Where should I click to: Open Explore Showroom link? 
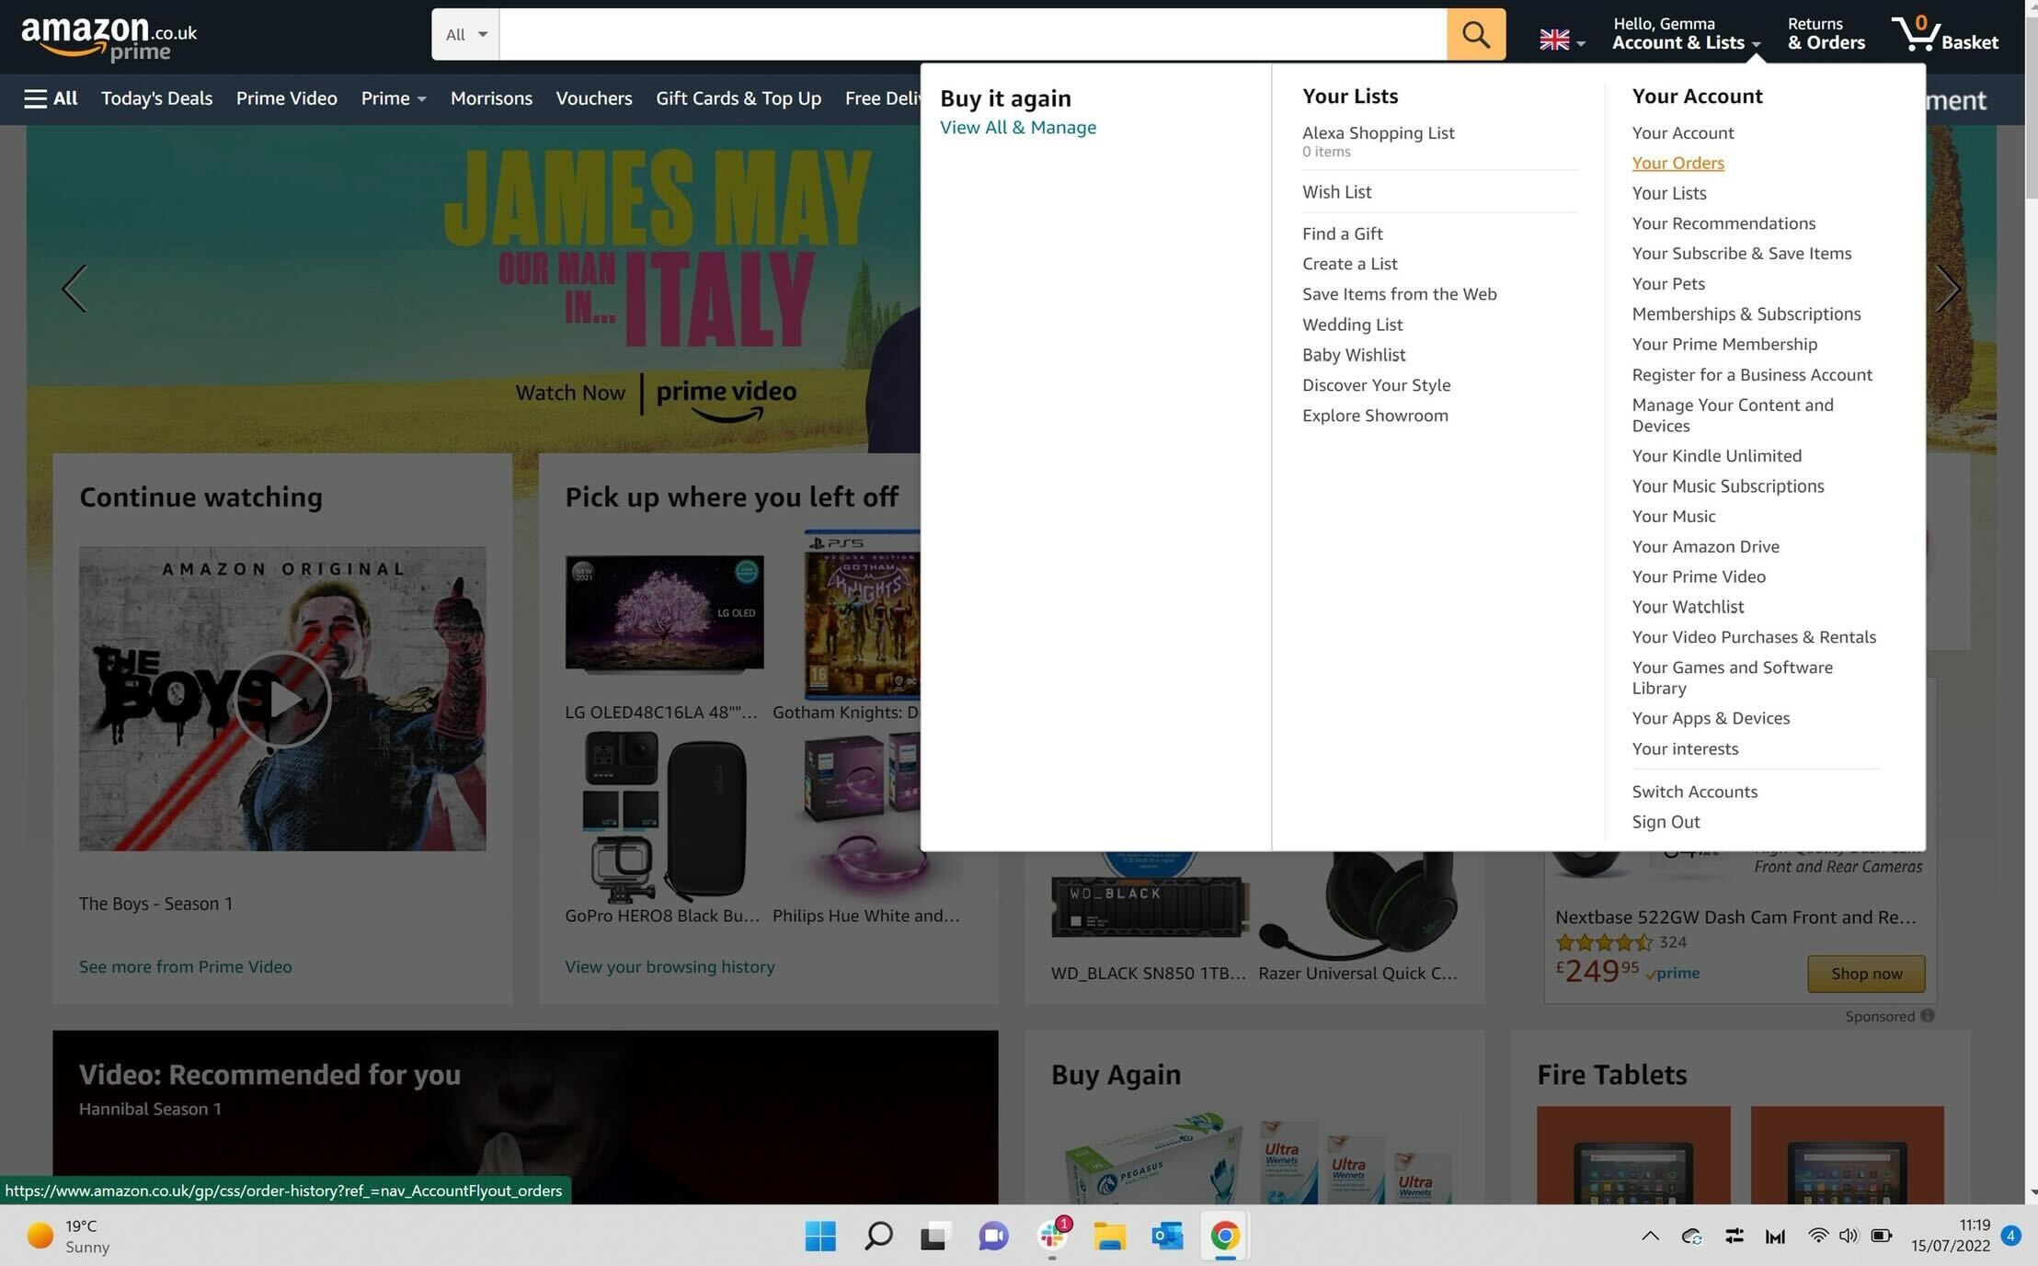click(x=1375, y=416)
